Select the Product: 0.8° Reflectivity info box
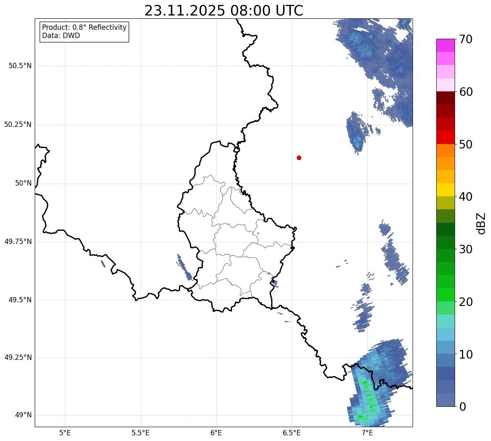 point(85,31)
